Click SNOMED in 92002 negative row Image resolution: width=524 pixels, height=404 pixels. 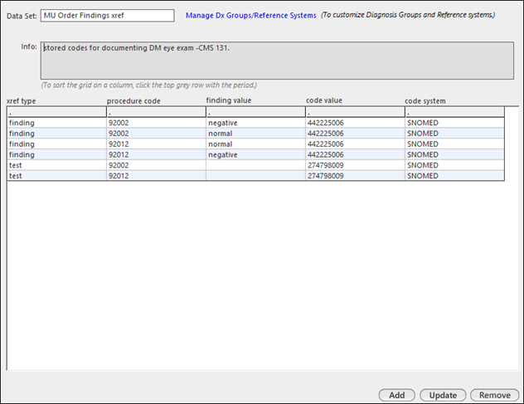click(454, 123)
